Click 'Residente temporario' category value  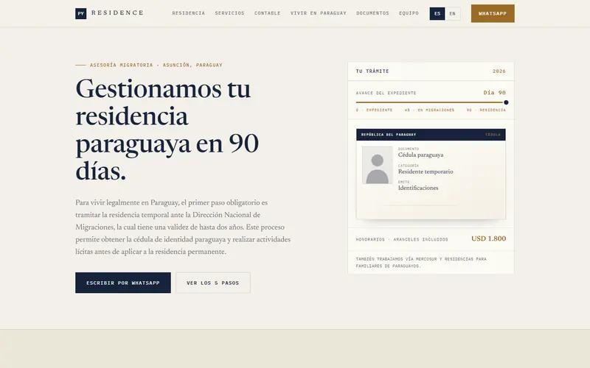coord(426,171)
